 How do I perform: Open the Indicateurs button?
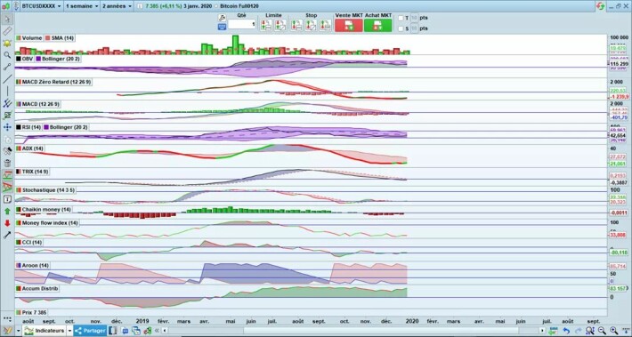[45, 331]
